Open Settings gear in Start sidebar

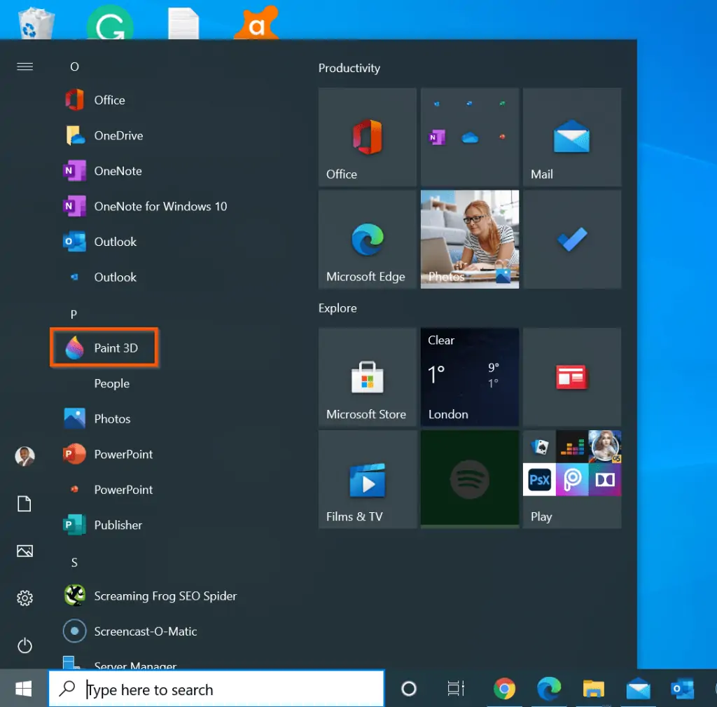coord(25,598)
